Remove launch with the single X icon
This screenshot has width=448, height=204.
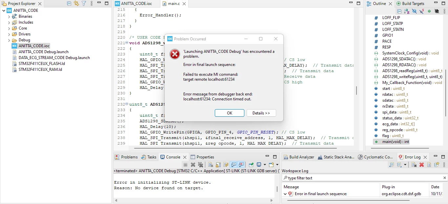193,165
